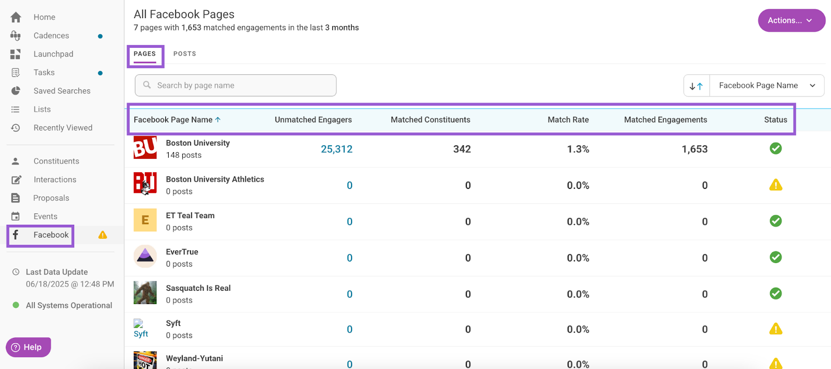Click the Status column header
Image resolution: width=831 pixels, height=369 pixels.
click(776, 120)
